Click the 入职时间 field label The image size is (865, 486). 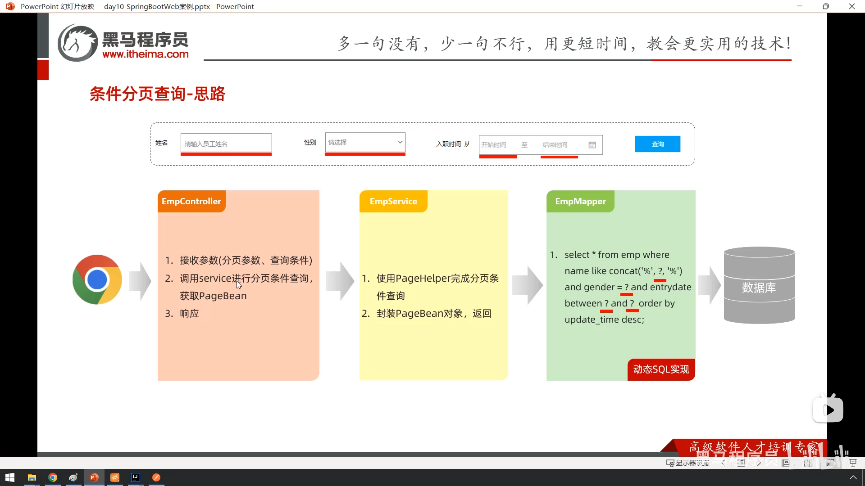[449, 144]
